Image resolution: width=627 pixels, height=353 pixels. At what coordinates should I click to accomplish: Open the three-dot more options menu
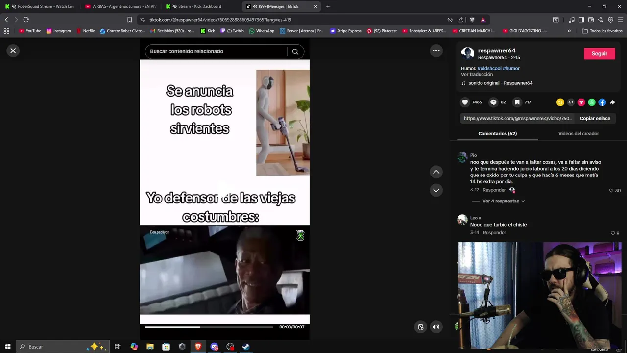point(436,50)
